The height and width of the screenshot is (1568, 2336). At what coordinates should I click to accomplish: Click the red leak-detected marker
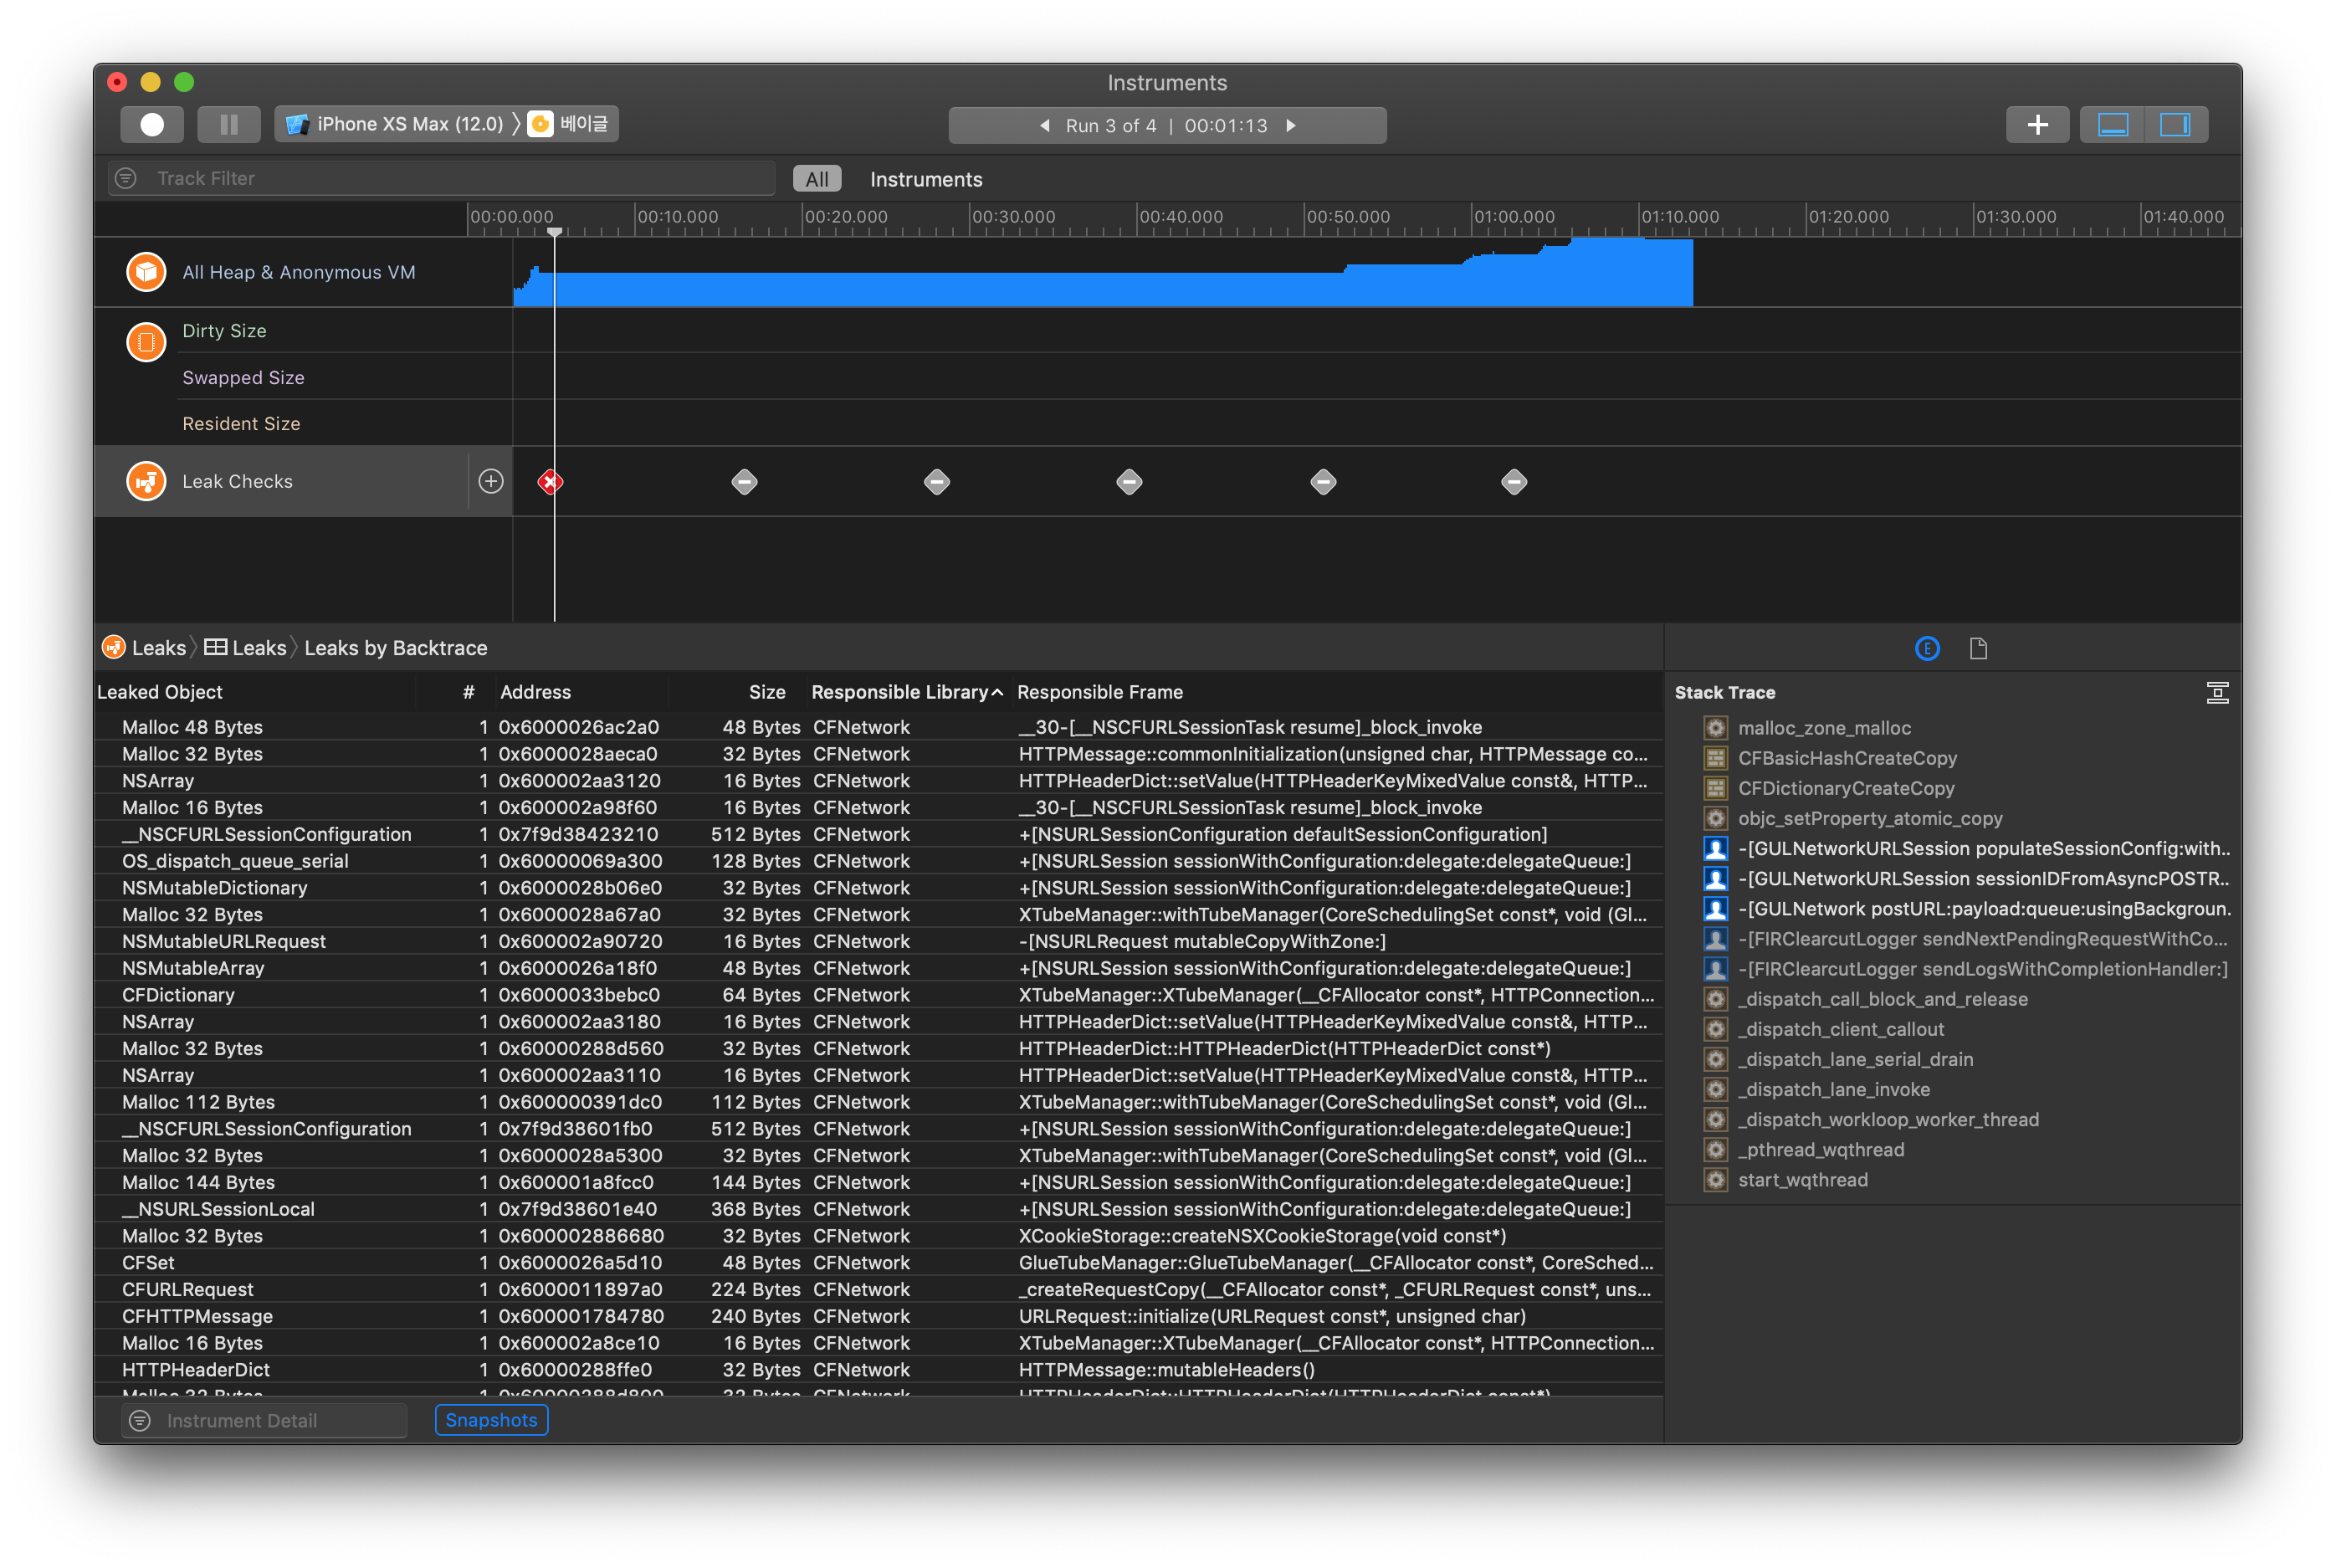(x=550, y=482)
